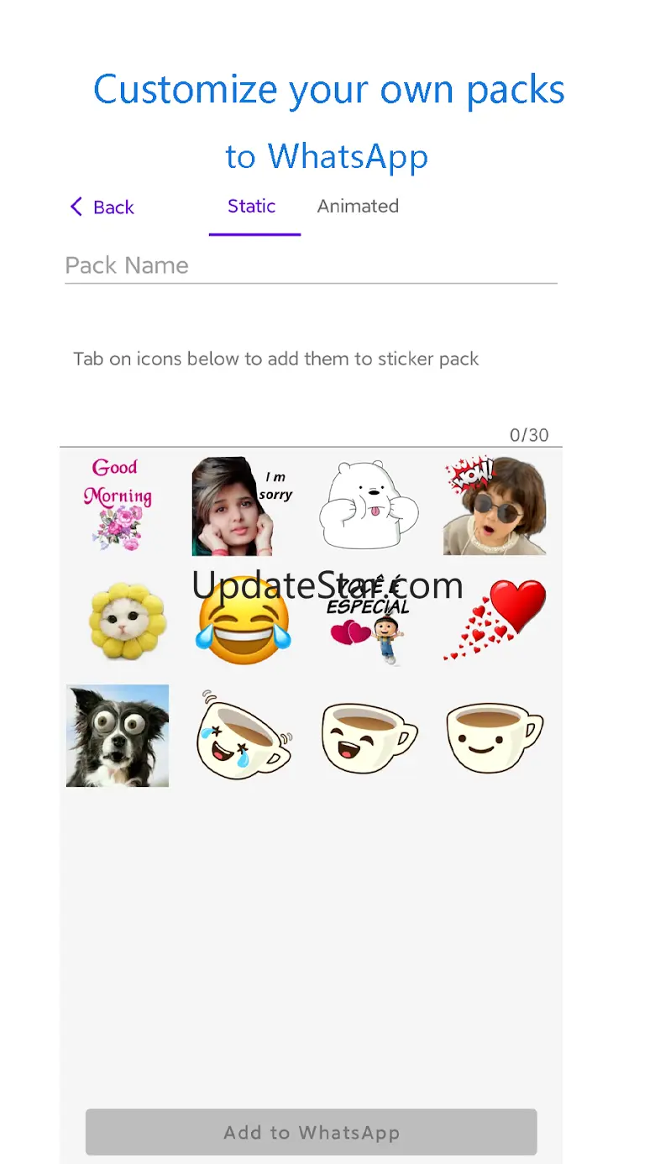Viewport: 655px width, 1164px height.
Task: Add the cat in yellow flower sticker
Action: click(126, 621)
